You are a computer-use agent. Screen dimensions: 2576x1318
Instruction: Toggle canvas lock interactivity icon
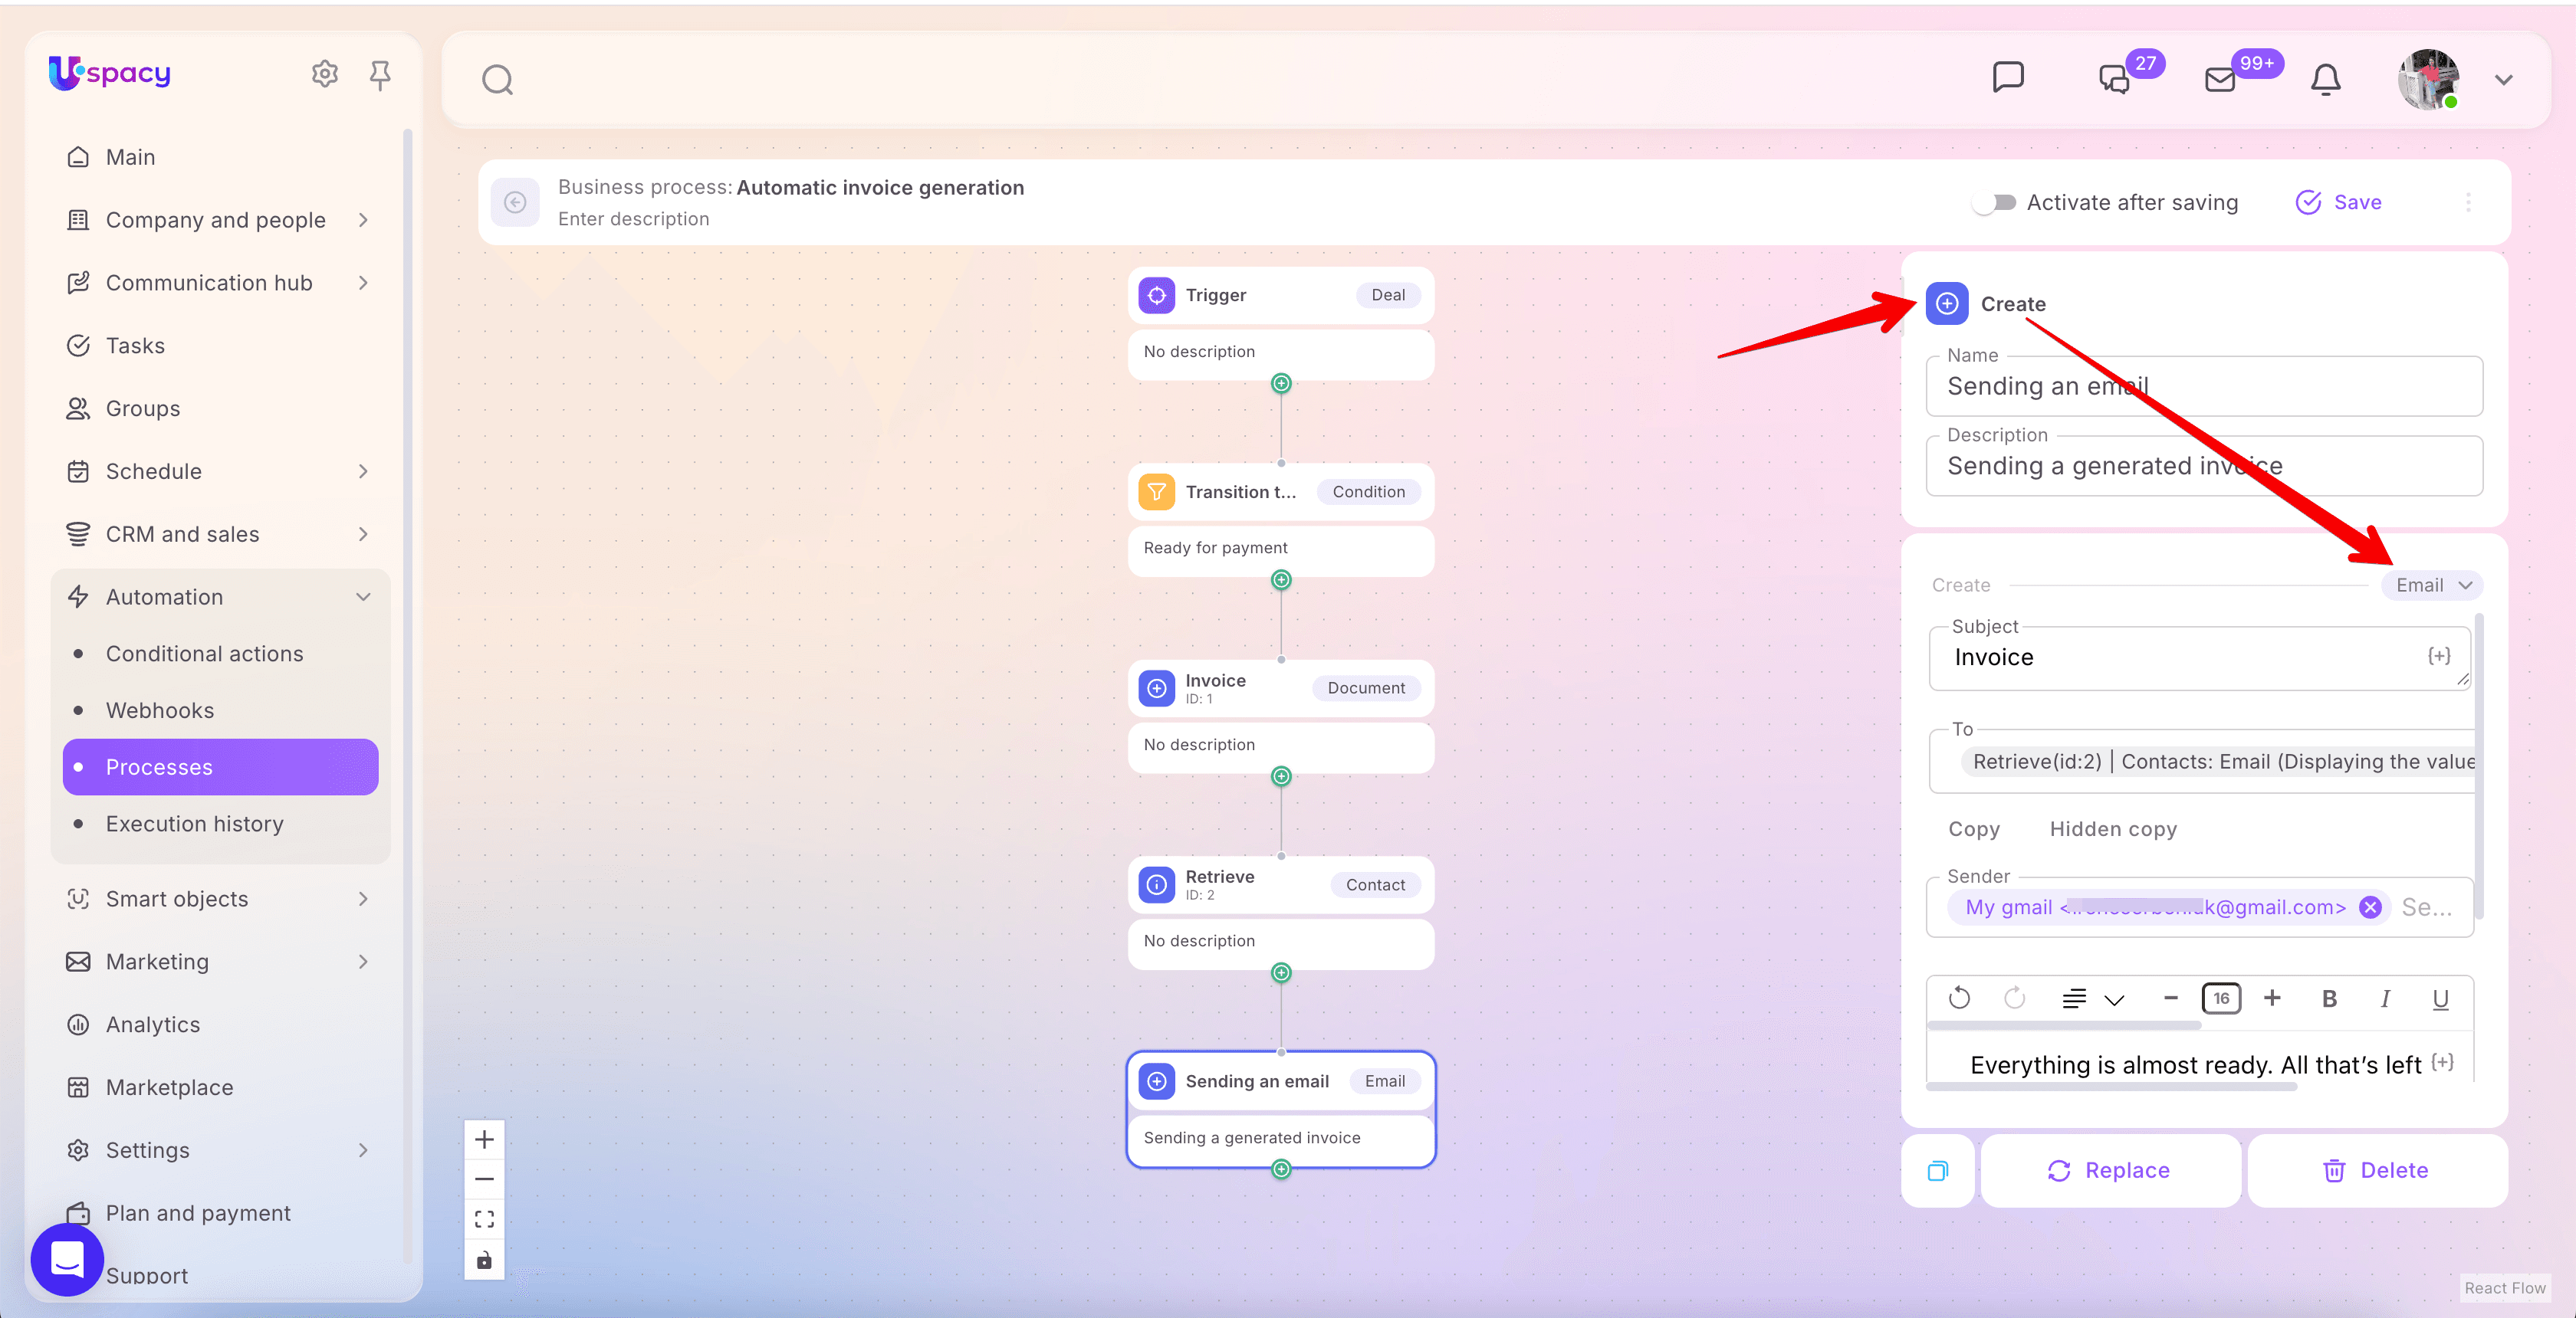(x=484, y=1259)
